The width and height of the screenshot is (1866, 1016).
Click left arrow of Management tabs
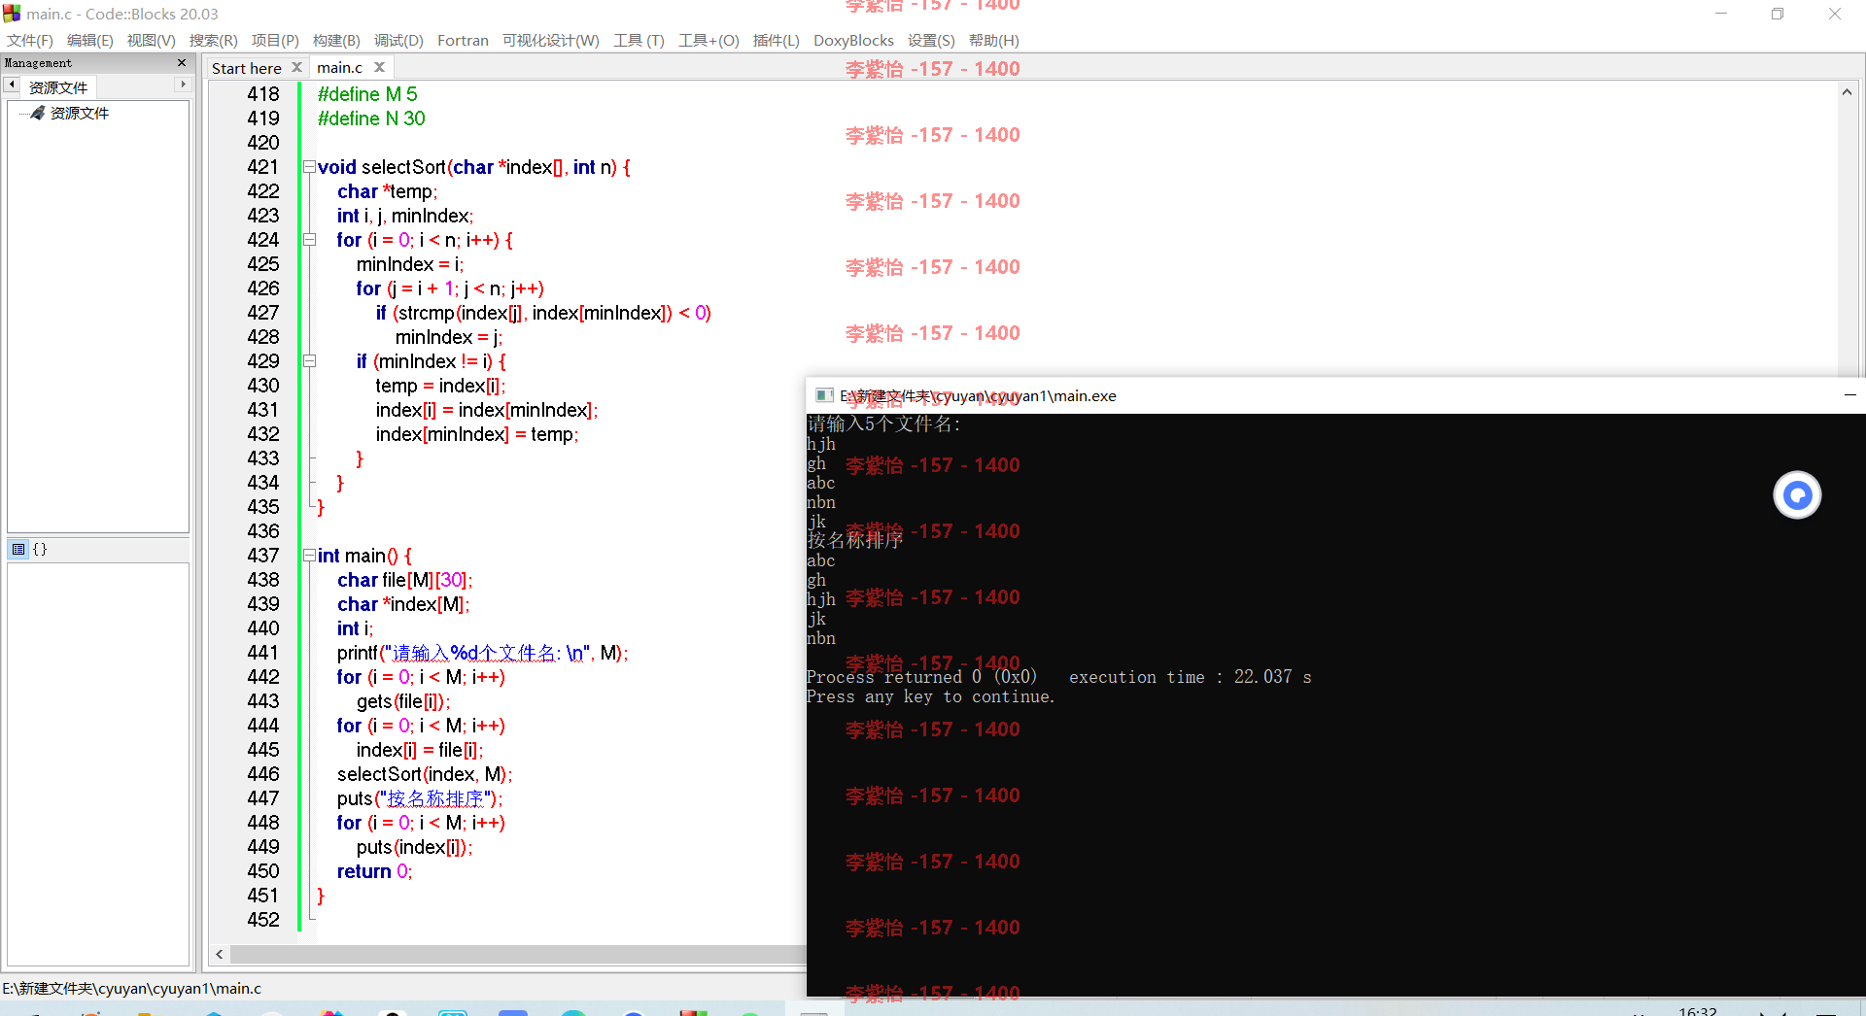pyautogui.click(x=12, y=85)
